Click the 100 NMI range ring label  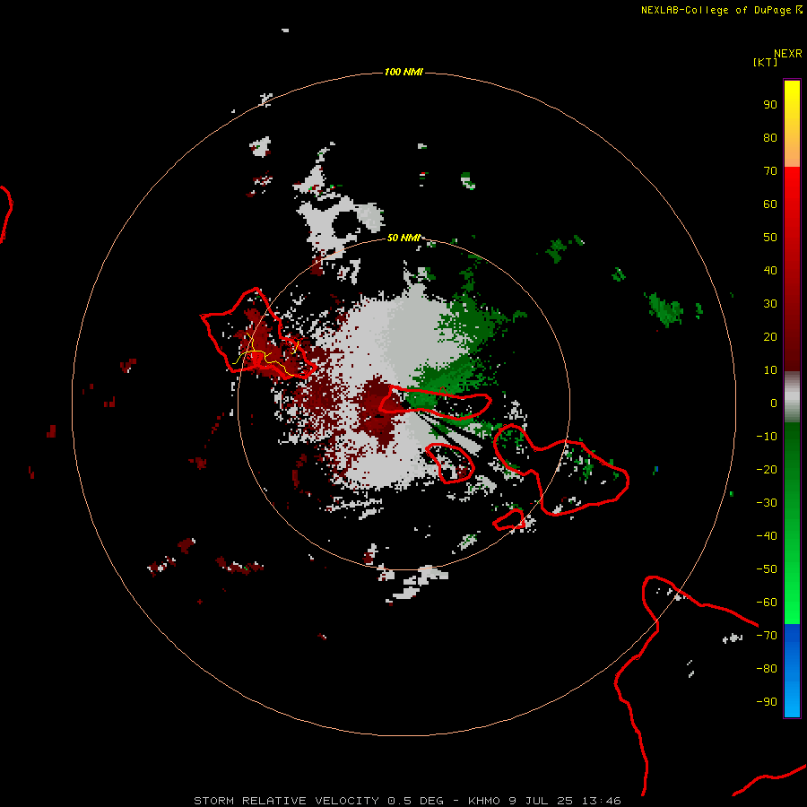(403, 72)
